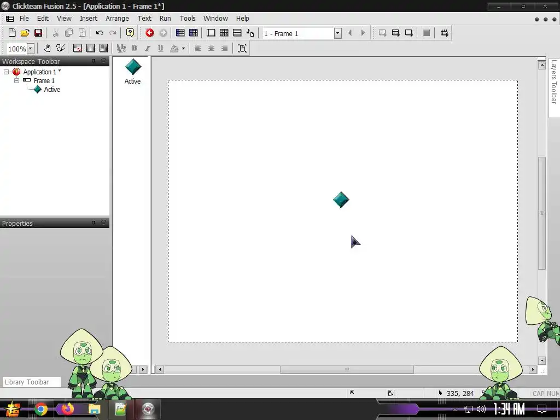Image resolution: width=560 pixels, height=420 pixels.
Task: Click the horizontal scrollbar left arrow
Action: [160, 369]
